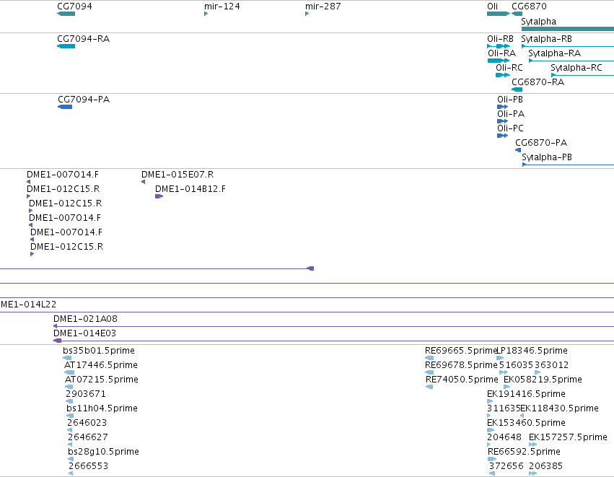Click the DME1-015E07.R BAC end label

(177, 175)
